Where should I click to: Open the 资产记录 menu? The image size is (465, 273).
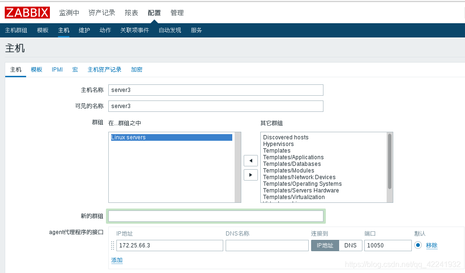pyautogui.click(x=102, y=13)
